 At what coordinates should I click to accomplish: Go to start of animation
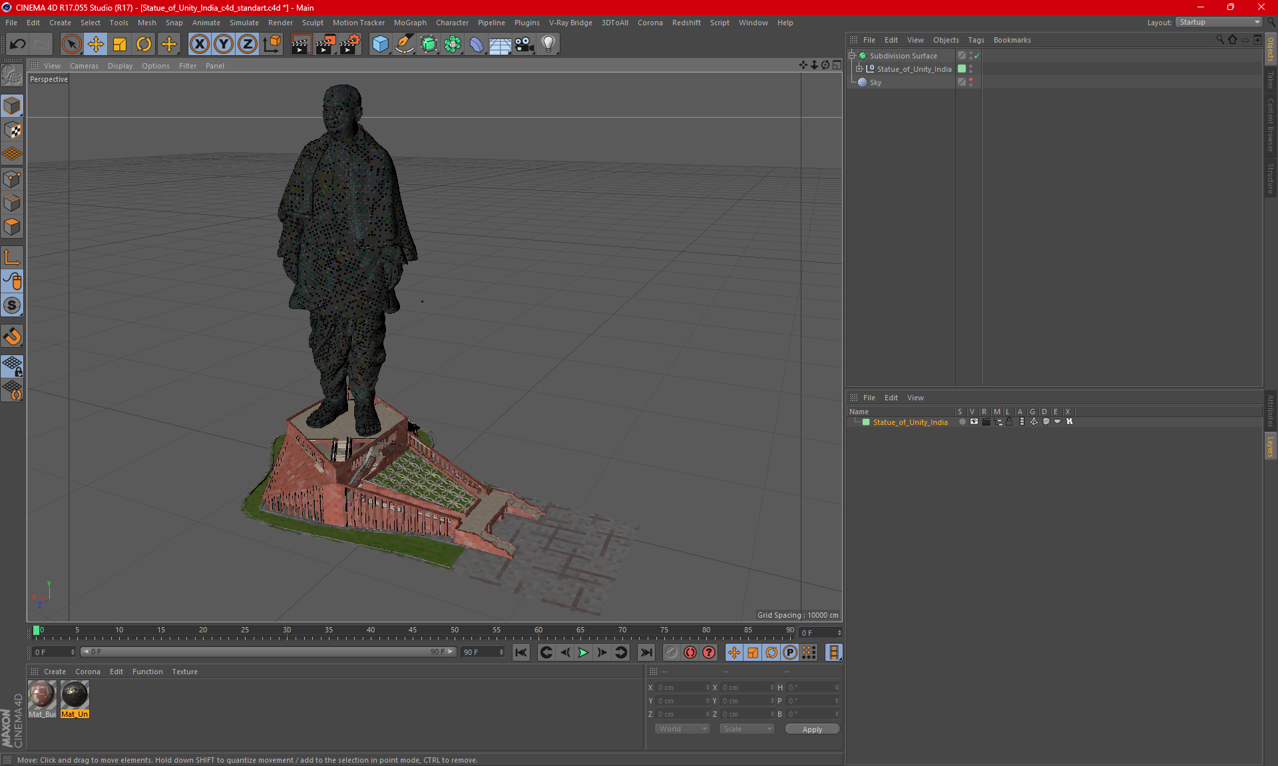pyautogui.click(x=521, y=652)
